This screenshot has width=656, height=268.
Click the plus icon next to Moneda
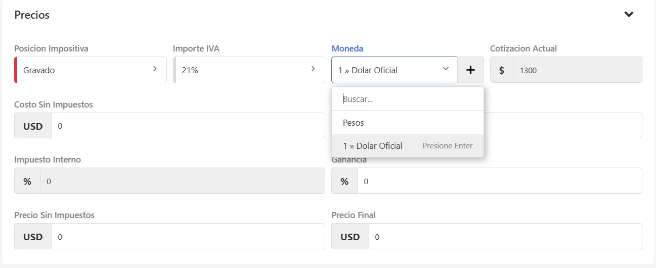(x=470, y=70)
